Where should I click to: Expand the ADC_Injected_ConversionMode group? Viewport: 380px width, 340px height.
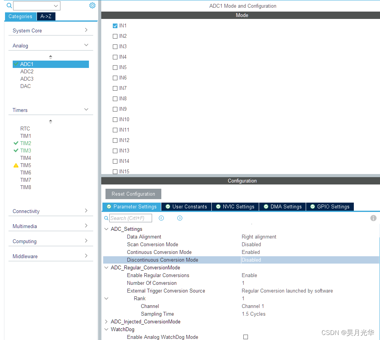click(106, 321)
